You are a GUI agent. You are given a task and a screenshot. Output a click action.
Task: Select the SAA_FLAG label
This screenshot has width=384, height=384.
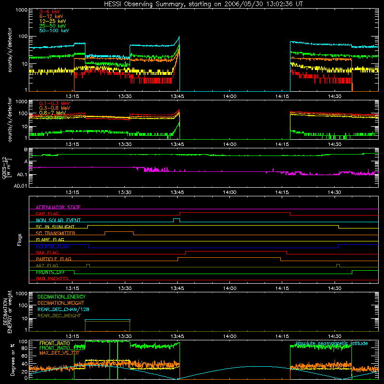[x=47, y=253]
